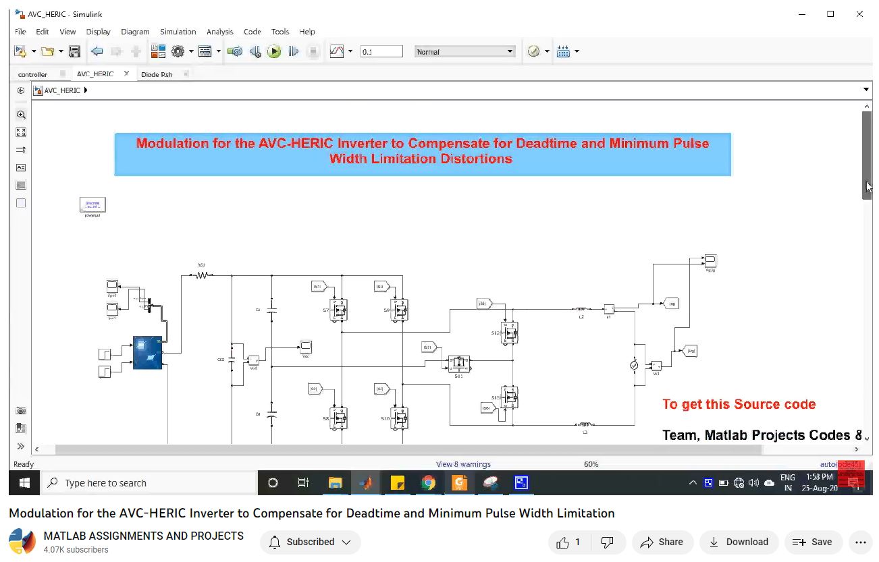Screen dimensions: 879x562
Task: Click the View 8 warnings link
Action: click(463, 464)
